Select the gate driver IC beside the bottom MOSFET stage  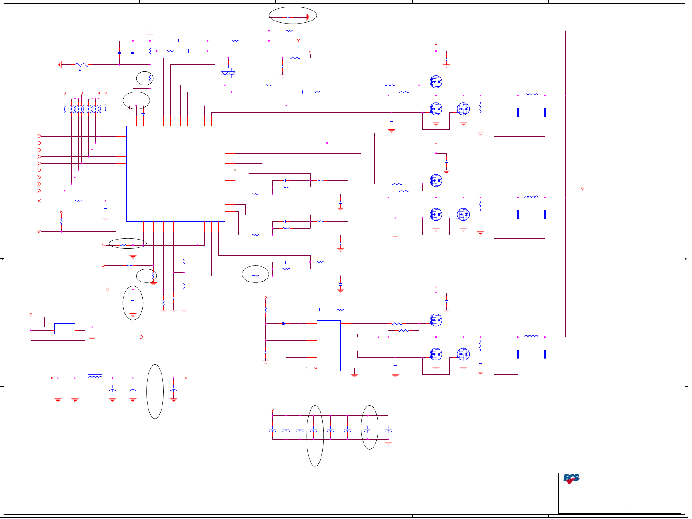tap(328, 346)
